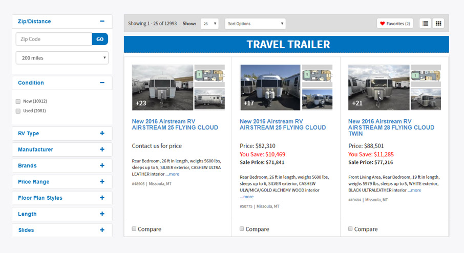The width and height of the screenshot is (464, 253).
Task: Click ...more on listing #49484 description
Action: pos(414,191)
